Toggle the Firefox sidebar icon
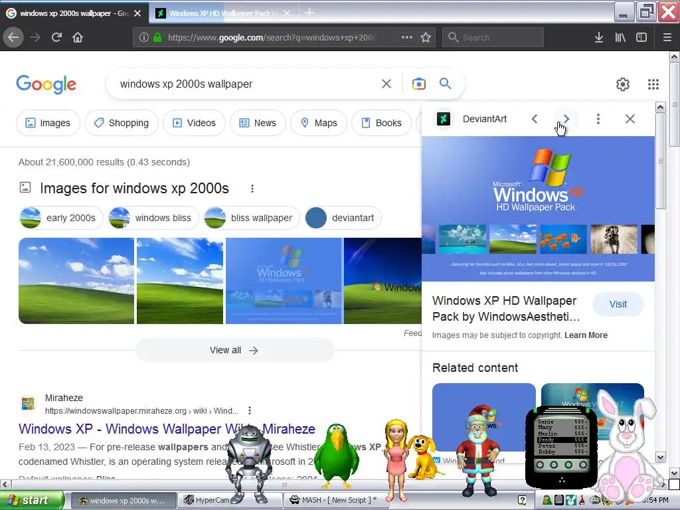Image resolution: width=680 pixels, height=510 pixels. [x=641, y=37]
